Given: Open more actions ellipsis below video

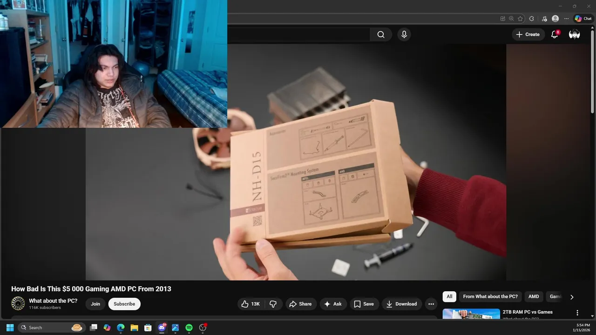Looking at the screenshot, I should click(x=431, y=304).
